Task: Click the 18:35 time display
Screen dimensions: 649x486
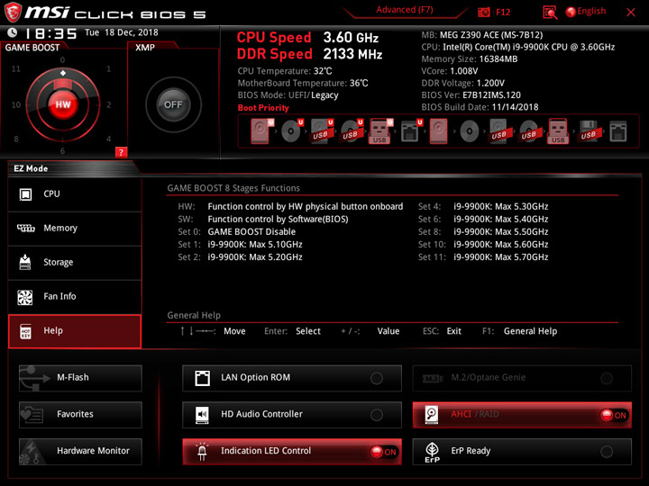Action: coord(50,33)
